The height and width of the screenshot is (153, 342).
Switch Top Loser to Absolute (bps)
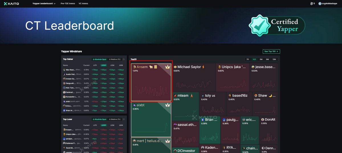(99, 119)
